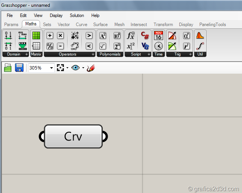Toggle preview with the eye icon
242x193 pixels.
point(76,68)
